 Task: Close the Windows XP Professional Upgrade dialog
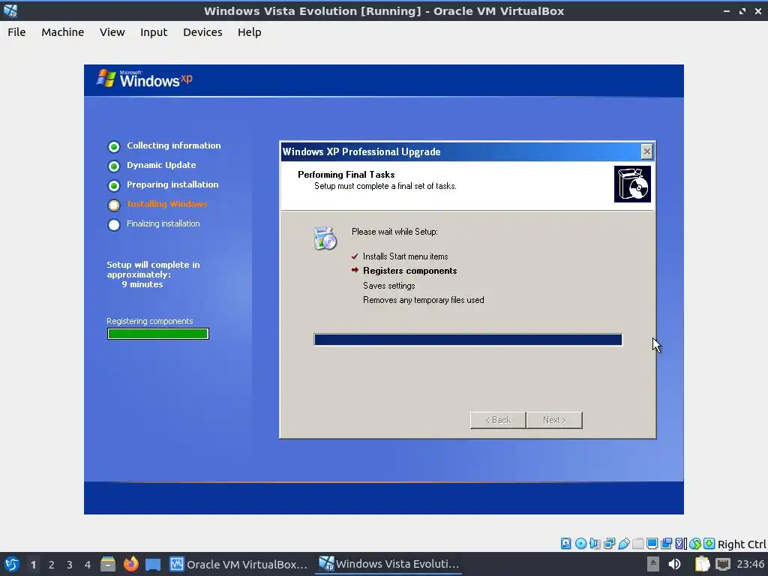click(646, 151)
